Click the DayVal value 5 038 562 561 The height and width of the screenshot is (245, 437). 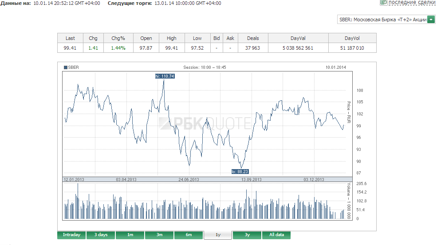(298, 48)
